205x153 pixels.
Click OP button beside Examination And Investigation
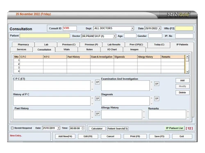[x=157, y=84]
